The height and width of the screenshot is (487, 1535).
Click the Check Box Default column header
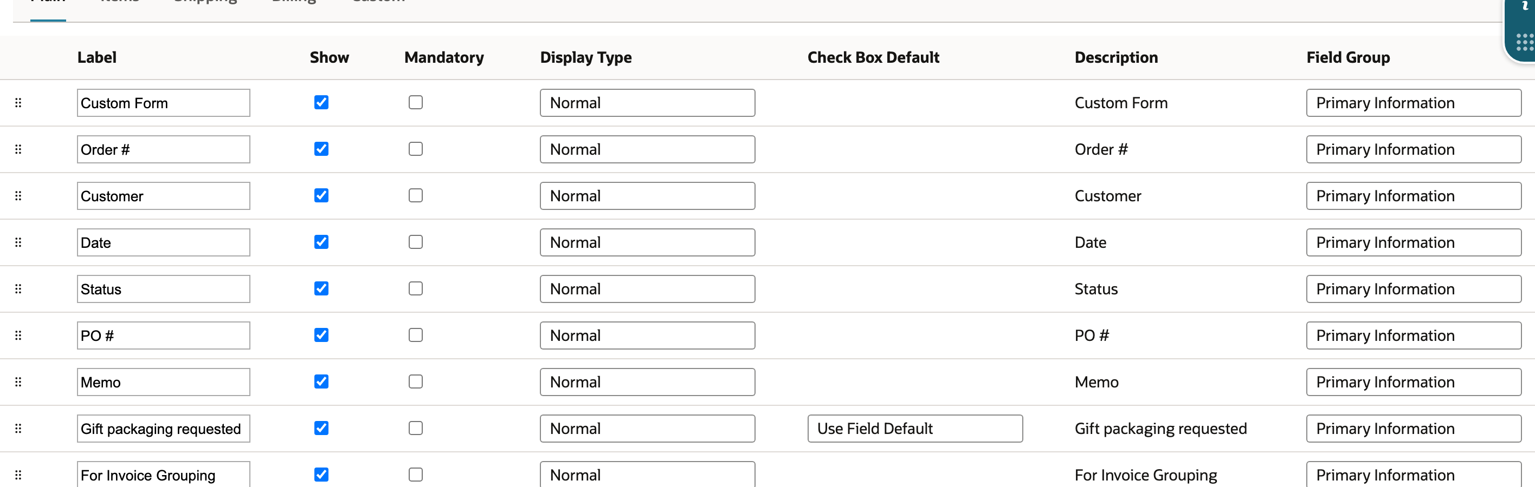pos(873,57)
